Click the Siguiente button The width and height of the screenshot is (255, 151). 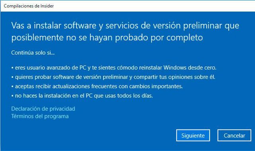click(x=193, y=135)
